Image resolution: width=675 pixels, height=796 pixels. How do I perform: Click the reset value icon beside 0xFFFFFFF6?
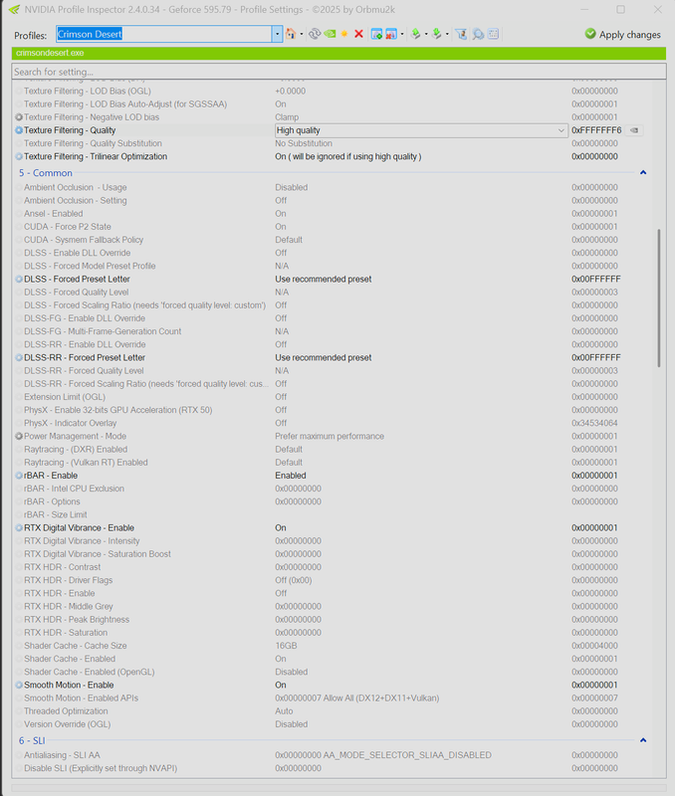coord(634,130)
